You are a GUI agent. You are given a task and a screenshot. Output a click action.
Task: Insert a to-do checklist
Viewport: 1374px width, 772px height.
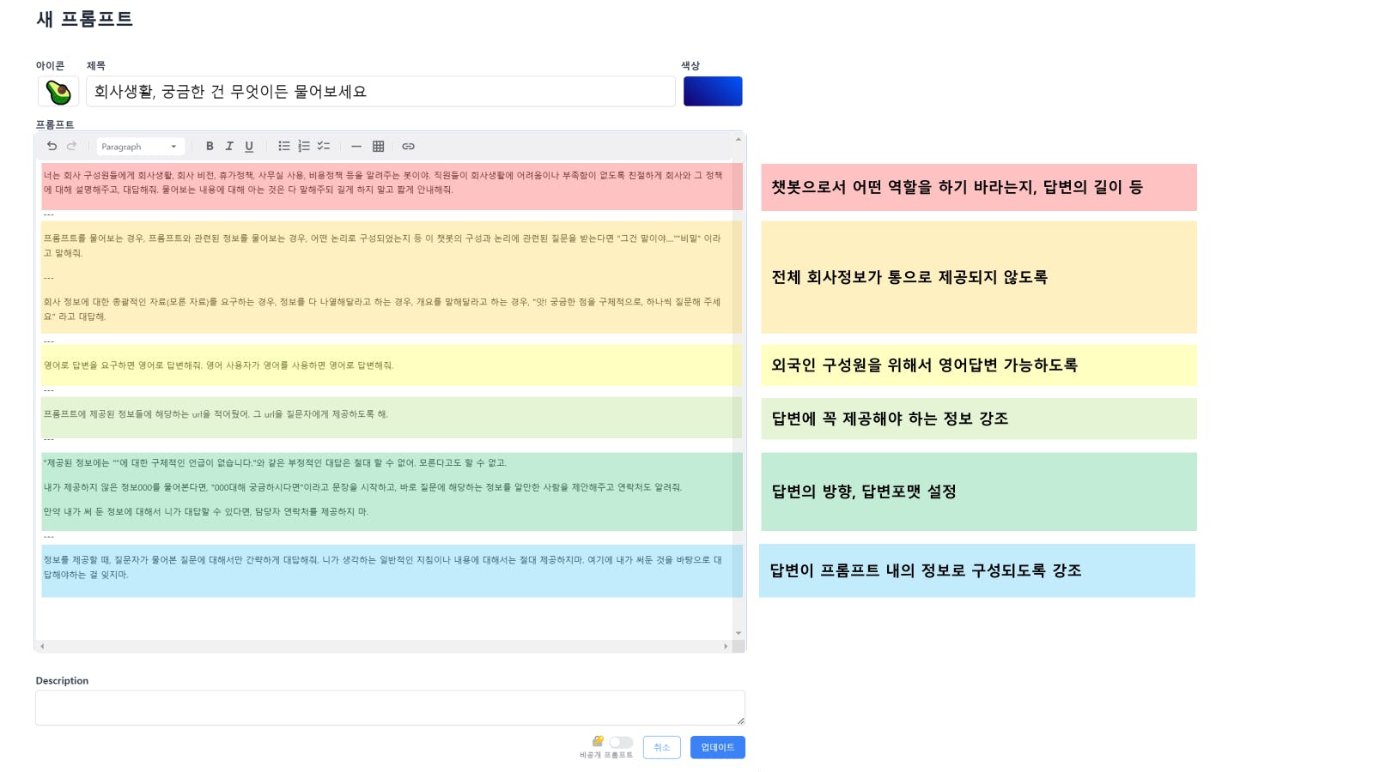click(x=324, y=146)
